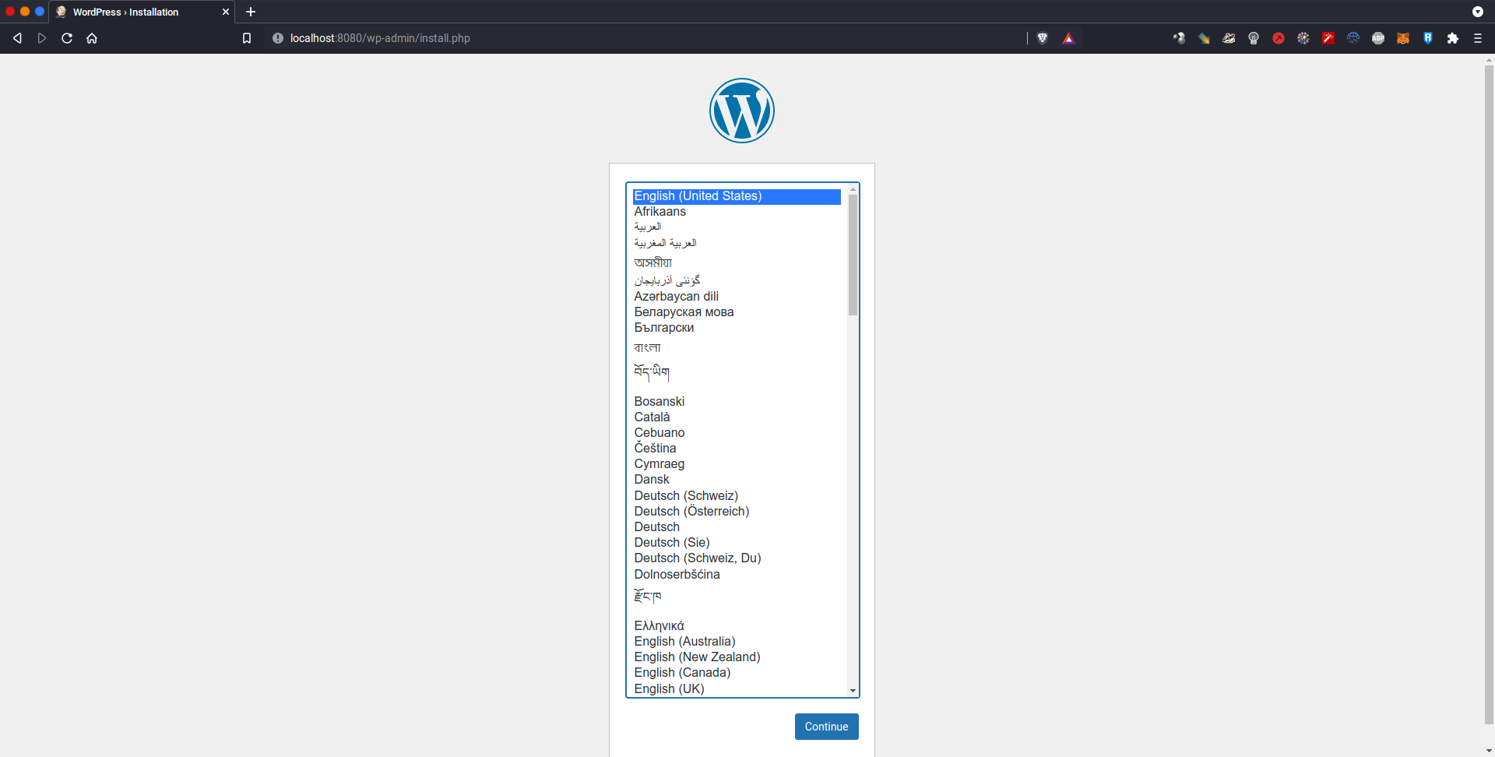
Task: Open the Adblock Plus ABP icon
Action: 1378,38
